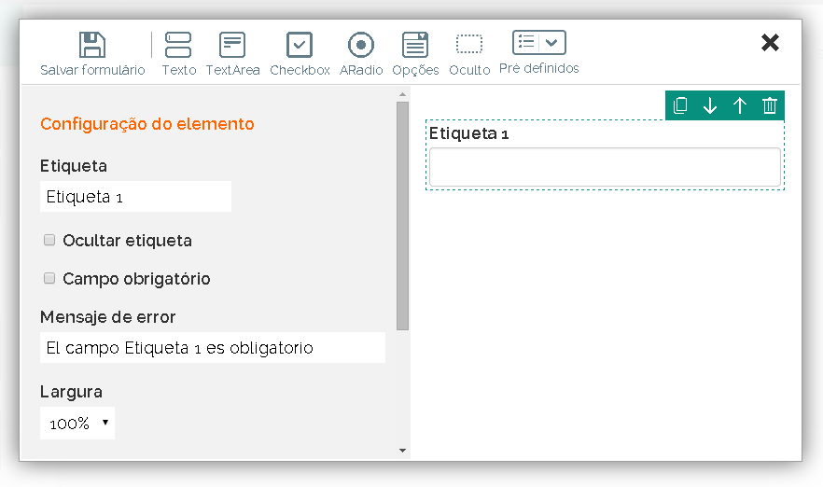Open the Pré definidos dropdown

coord(539,43)
